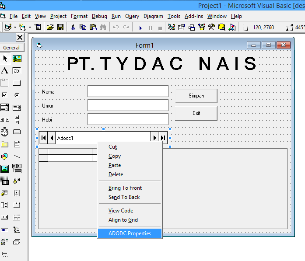This screenshot has height=261, width=305.
Task: Select the Data control tool
Action: tap(17, 168)
